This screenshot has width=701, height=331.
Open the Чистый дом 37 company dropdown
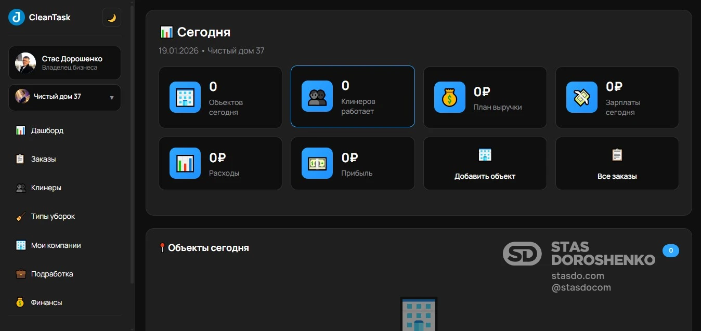(64, 98)
